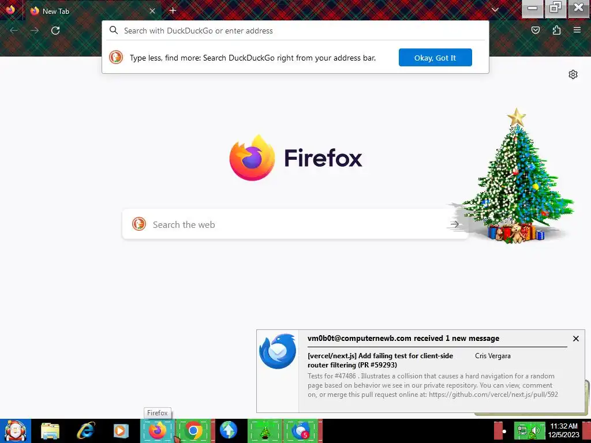Image resolution: width=591 pixels, height=443 pixels.
Task: Open Save to Pocket
Action: pyautogui.click(x=536, y=30)
